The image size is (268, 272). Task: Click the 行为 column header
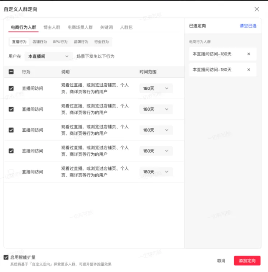point(26,72)
